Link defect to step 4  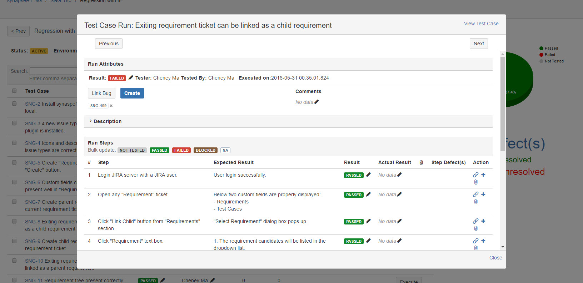(475, 241)
